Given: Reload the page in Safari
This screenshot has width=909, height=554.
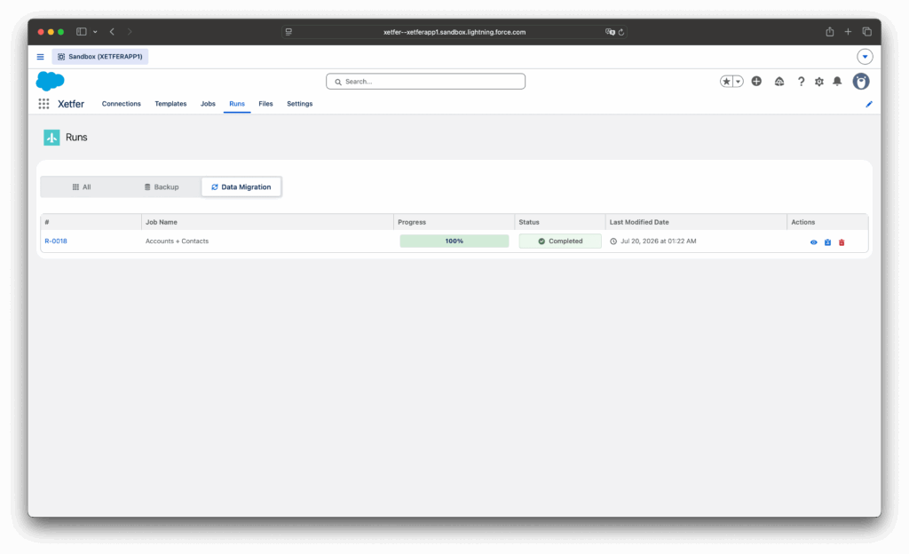Looking at the screenshot, I should (620, 32).
